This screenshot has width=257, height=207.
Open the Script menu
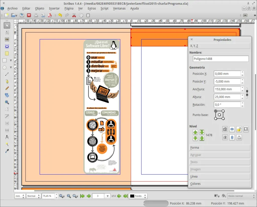(x=104, y=8)
